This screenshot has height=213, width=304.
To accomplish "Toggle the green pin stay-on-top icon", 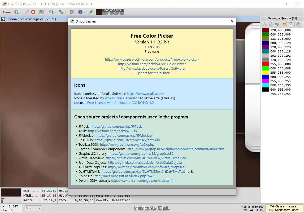I will pyautogui.click(x=91, y=12).
